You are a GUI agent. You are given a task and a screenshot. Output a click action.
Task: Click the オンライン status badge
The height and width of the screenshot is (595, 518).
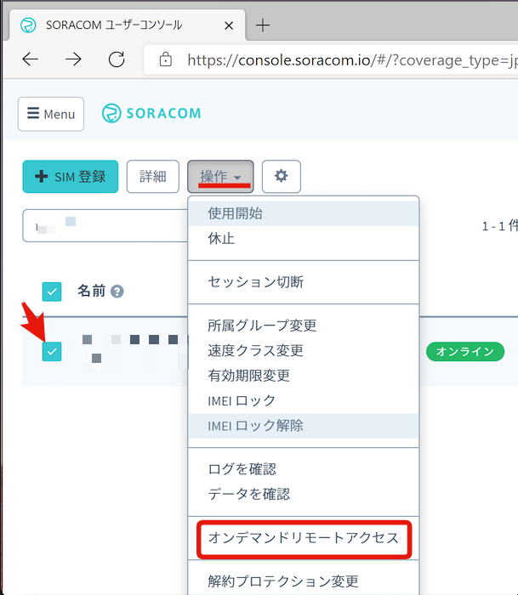point(464,351)
